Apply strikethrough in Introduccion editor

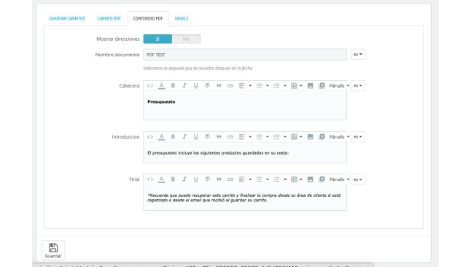[x=207, y=137]
